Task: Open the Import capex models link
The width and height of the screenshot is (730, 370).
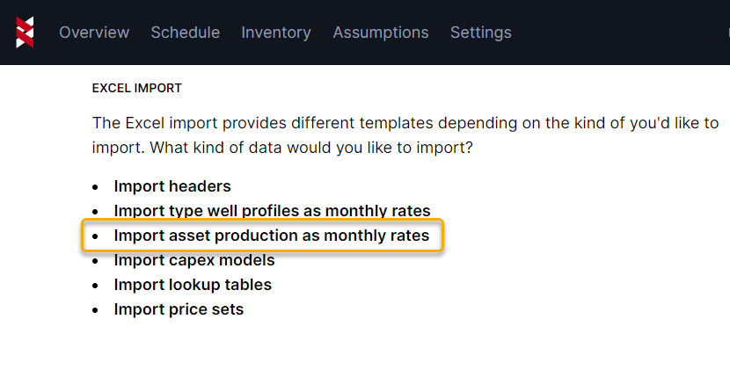Action: pyautogui.click(x=194, y=260)
